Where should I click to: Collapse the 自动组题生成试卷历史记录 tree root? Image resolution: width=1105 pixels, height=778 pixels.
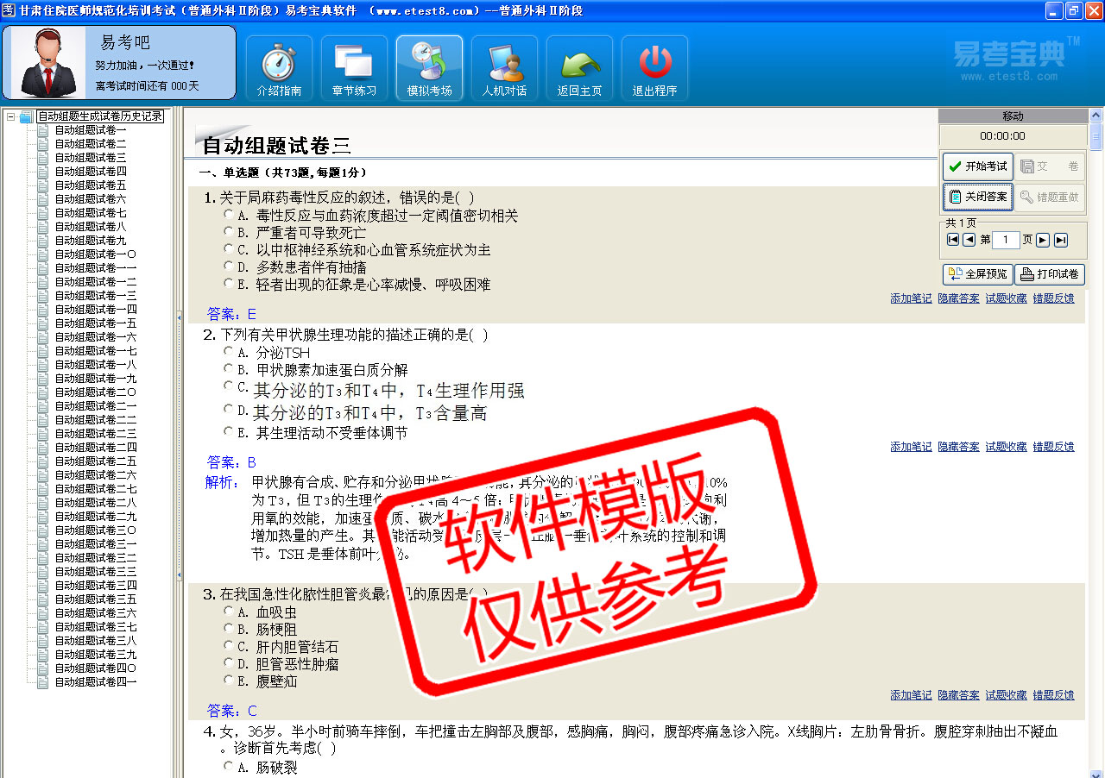click(x=10, y=116)
